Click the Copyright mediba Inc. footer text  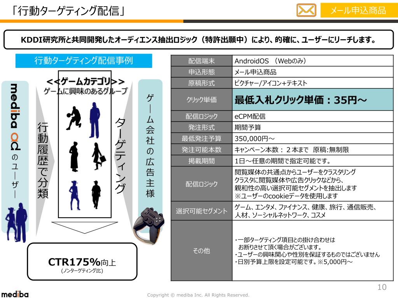click(x=198, y=295)
